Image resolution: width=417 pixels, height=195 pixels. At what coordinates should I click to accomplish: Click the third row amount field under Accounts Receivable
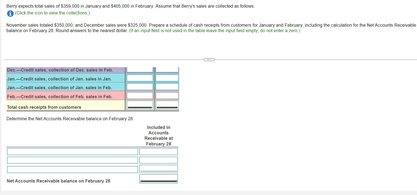pos(158,169)
